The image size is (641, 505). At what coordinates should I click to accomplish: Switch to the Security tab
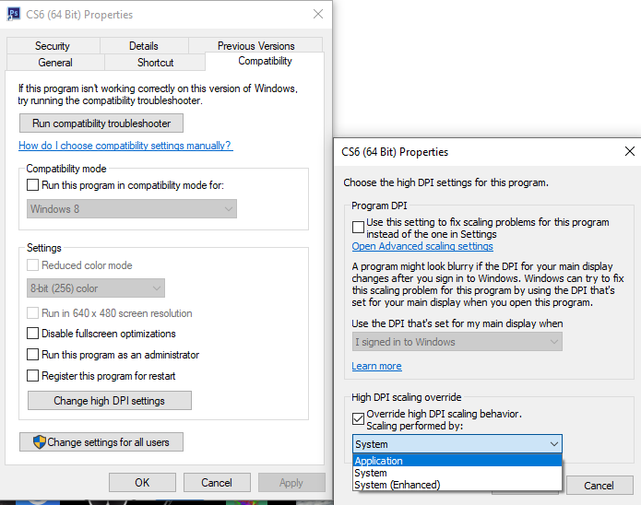click(x=53, y=46)
